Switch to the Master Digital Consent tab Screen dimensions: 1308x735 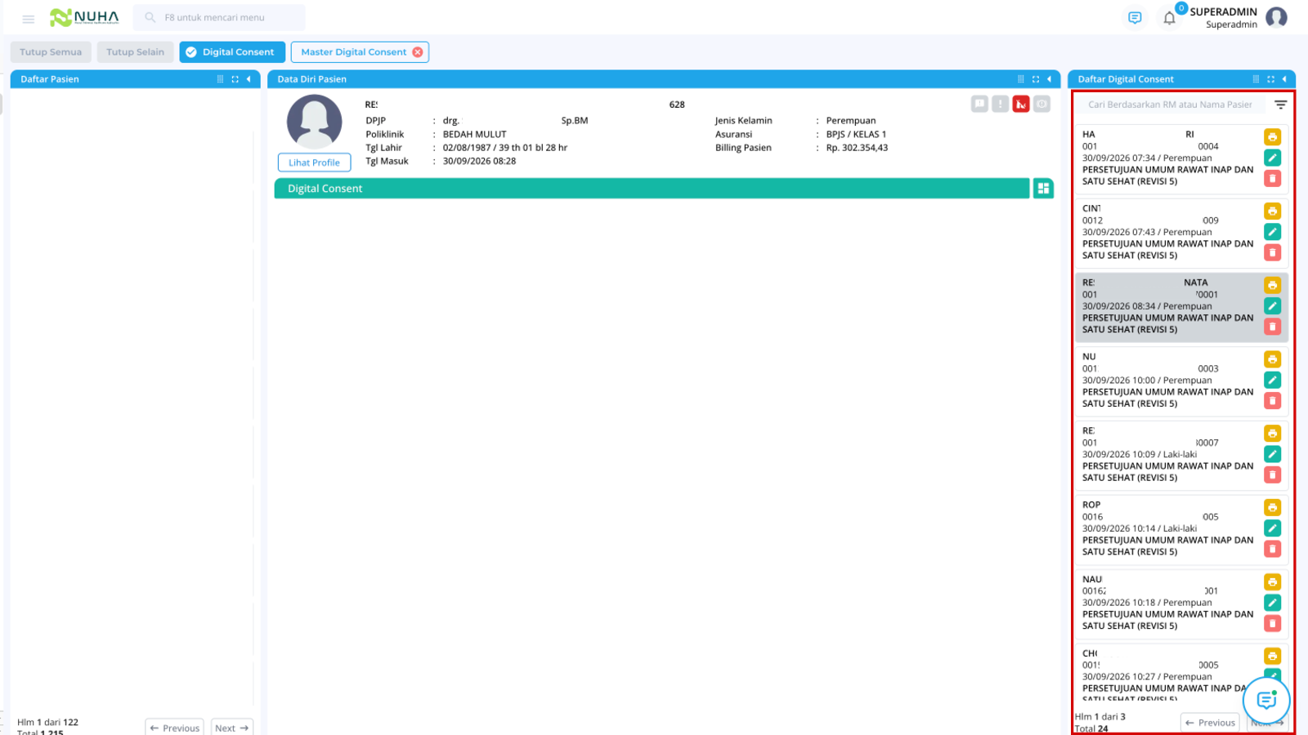[353, 52]
